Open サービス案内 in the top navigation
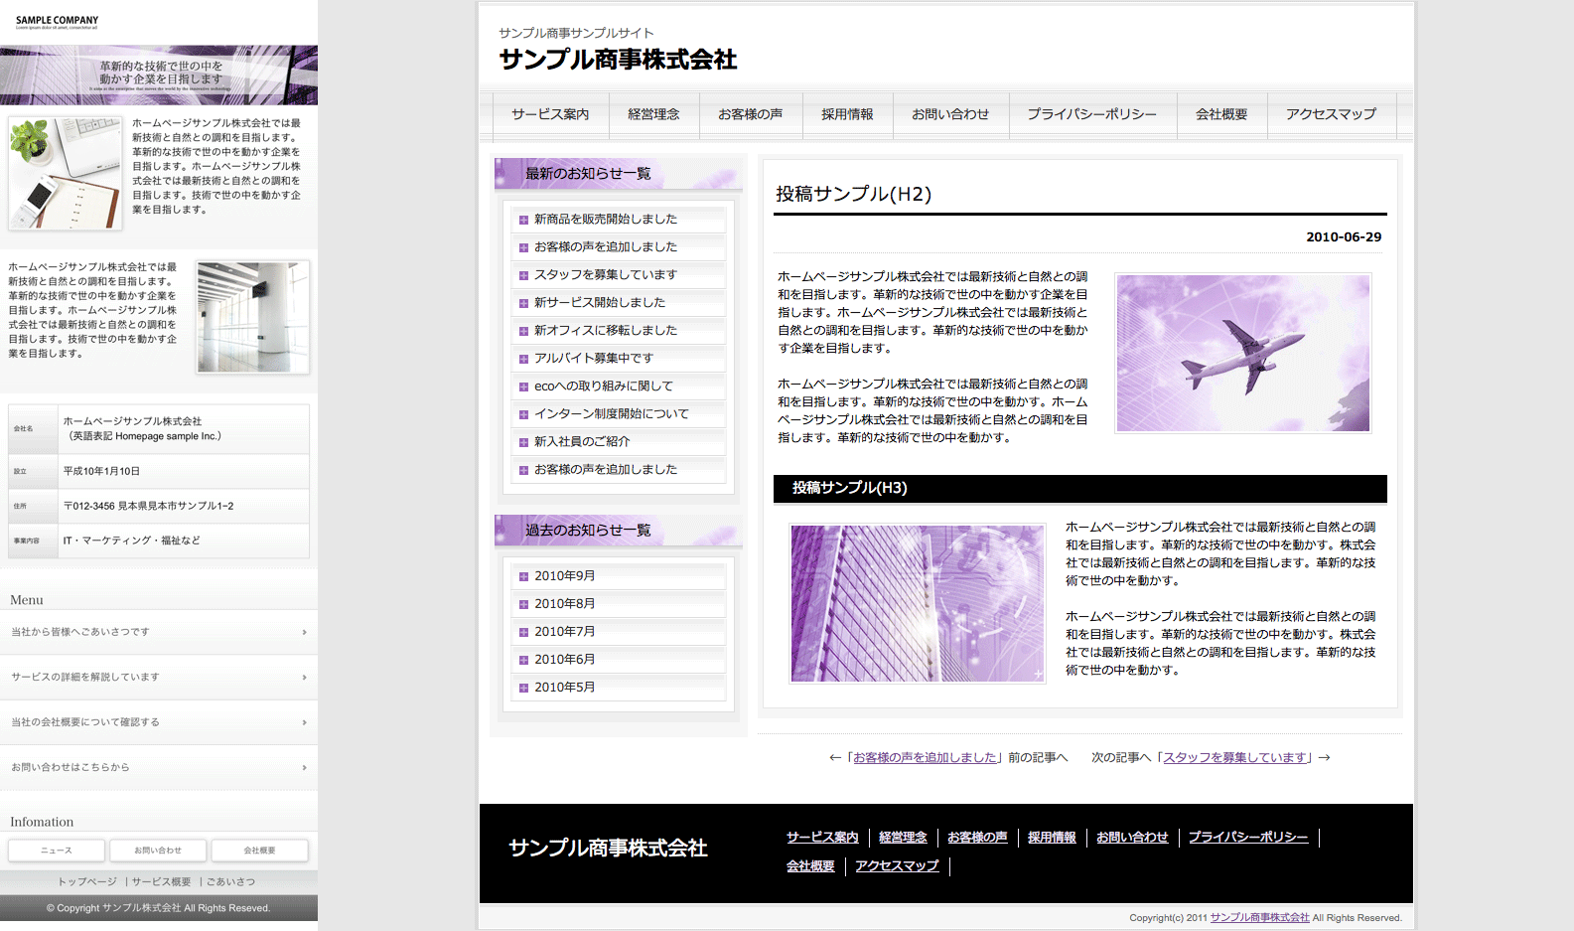Screen dimensions: 1574x931 click(550, 114)
